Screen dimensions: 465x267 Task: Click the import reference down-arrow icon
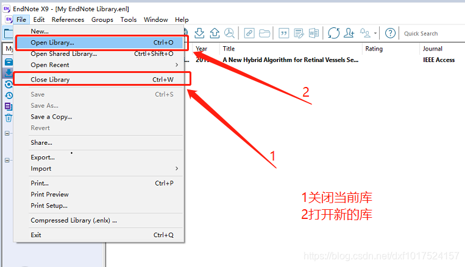[x=199, y=33]
